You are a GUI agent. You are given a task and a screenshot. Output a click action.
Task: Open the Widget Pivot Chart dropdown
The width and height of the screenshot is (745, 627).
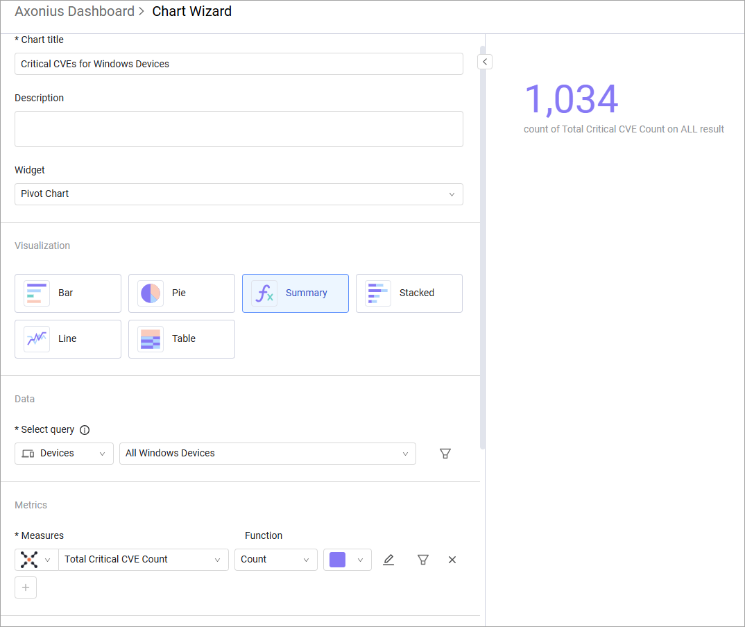point(239,194)
